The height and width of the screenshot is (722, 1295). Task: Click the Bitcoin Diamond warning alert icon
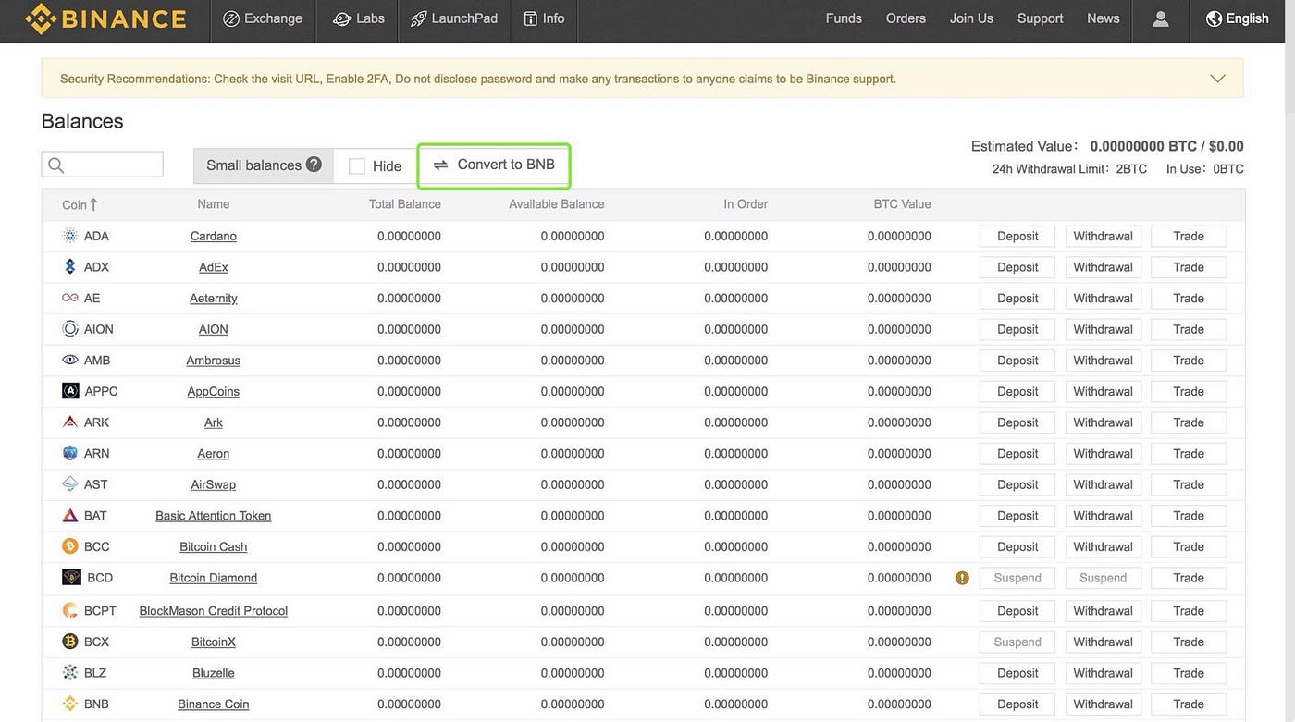pyautogui.click(x=962, y=578)
